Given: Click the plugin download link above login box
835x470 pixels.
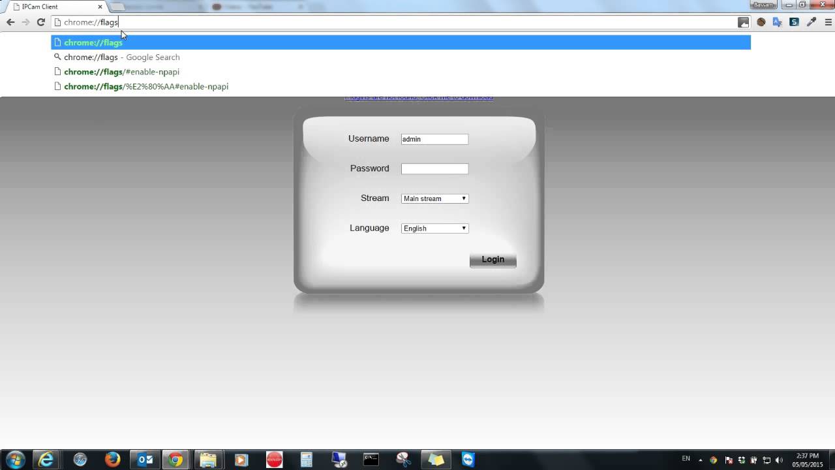Looking at the screenshot, I should (418, 98).
